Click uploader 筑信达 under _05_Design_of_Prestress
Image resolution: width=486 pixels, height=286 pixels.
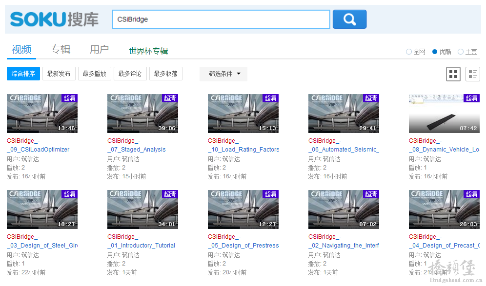click(x=231, y=255)
